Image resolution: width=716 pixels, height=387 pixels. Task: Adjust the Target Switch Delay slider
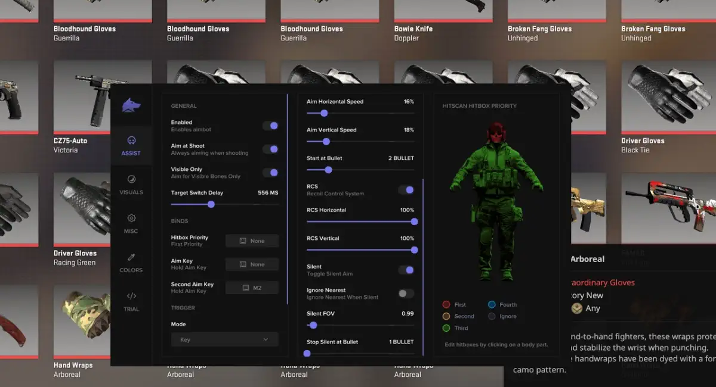[224, 204]
